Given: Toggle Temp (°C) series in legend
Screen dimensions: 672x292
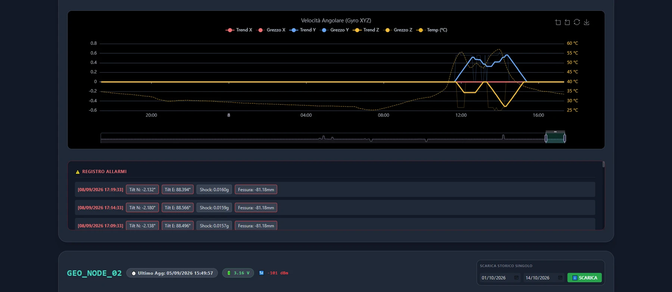Looking at the screenshot, I should coord(432,30).
